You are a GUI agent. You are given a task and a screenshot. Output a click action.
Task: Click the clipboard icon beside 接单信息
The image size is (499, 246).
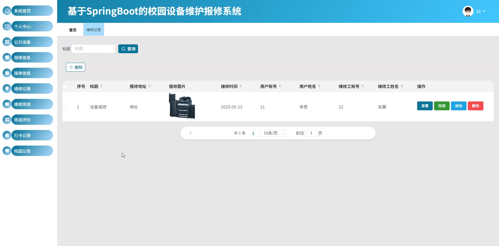(x=7, y=73)
